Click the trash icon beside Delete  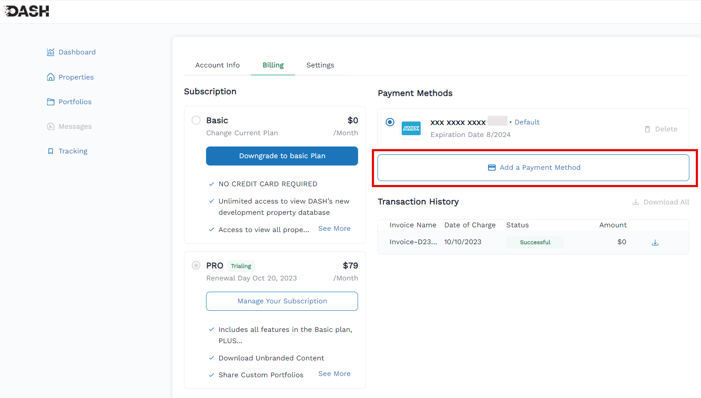[647, 129]
